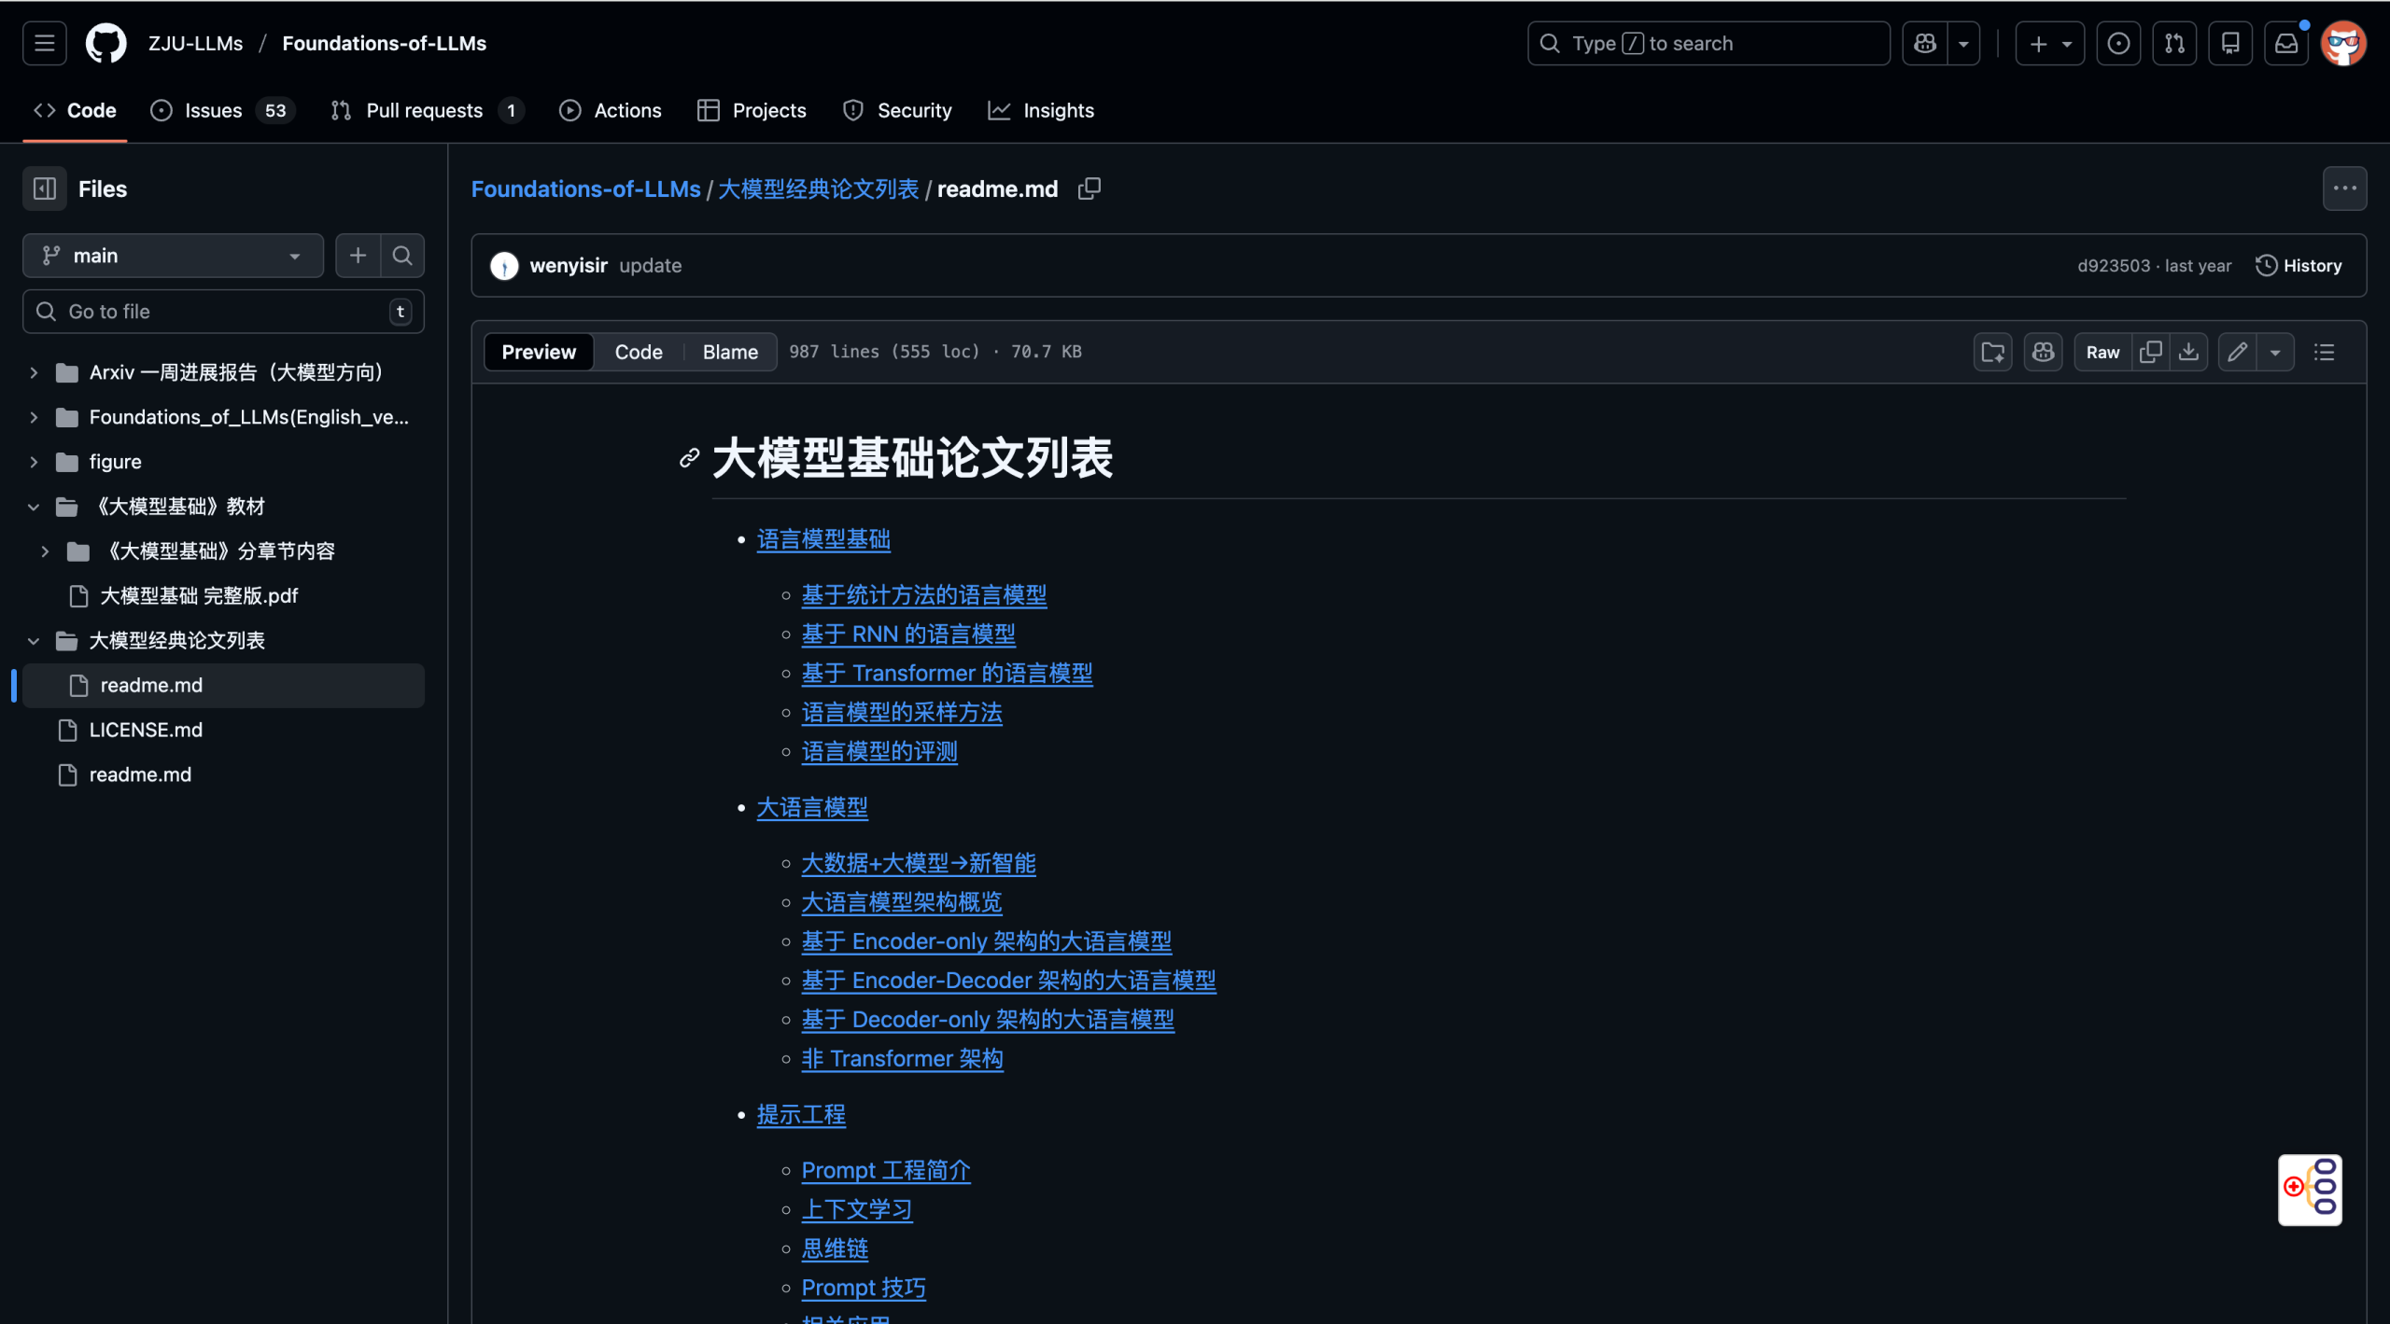Open your pull requests via the header icon
Screen dimensions: 2390x1324
pyautogui.click(x=2174, y=43)
